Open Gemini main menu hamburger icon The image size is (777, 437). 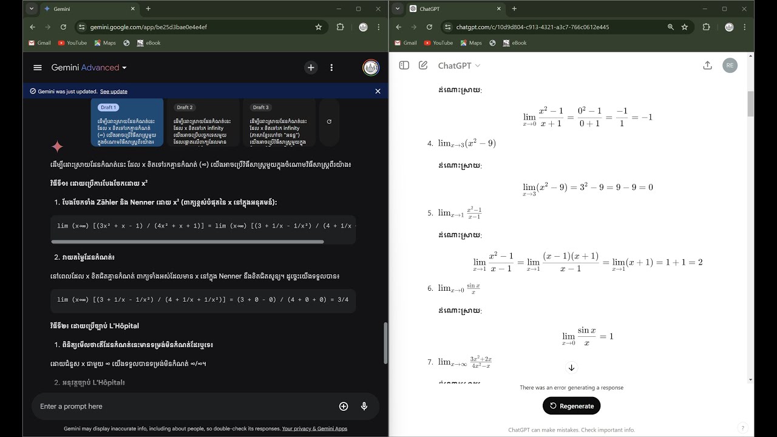(x=38, y=68)
